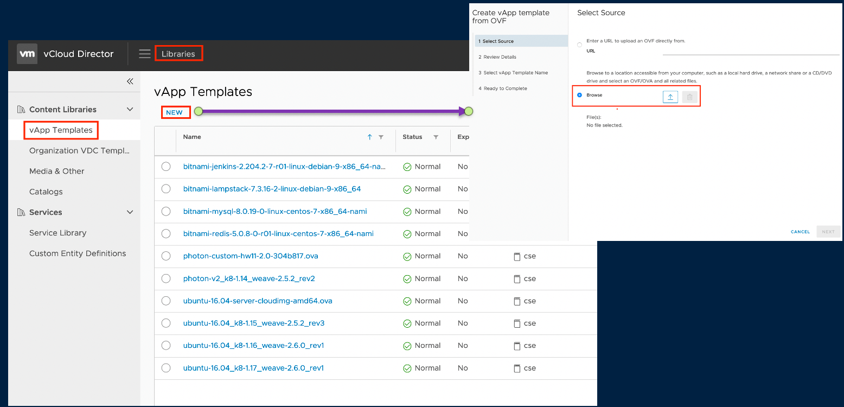Click the URL input field
This screenshot has height=407, width=844.
(751, 50)
